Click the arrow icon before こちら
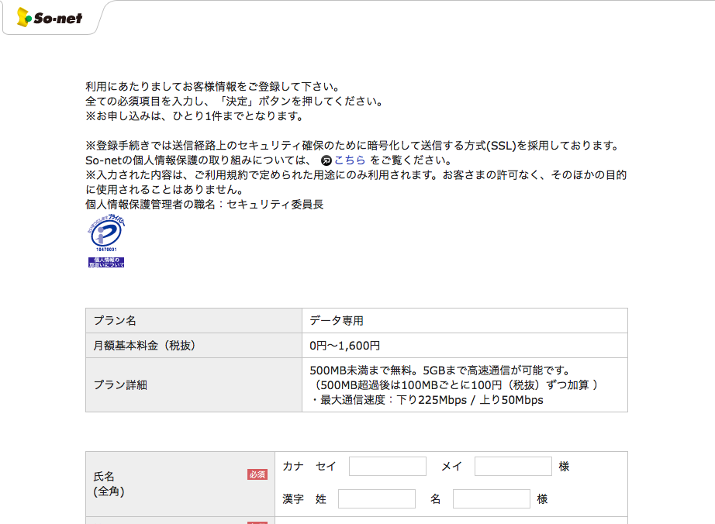The height and width of the screenshot is (524, 715). click(x=326, y=160)
